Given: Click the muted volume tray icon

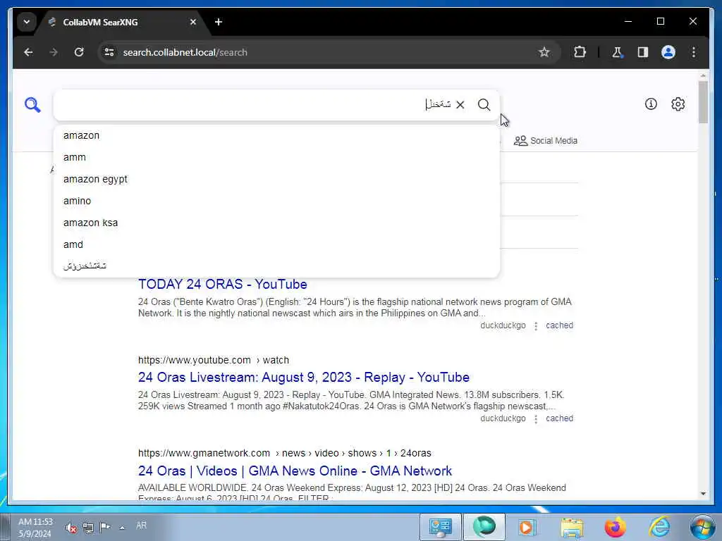Looking at the screenshot, I should coord(71,528).
